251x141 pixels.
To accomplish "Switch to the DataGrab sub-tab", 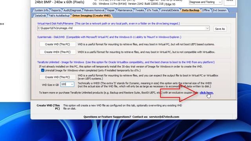I will (40, 16).
